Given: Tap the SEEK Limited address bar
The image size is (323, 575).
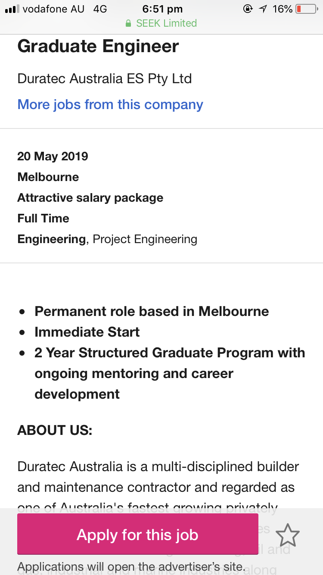Looking at the screenshot, I should tap(161, 23).
